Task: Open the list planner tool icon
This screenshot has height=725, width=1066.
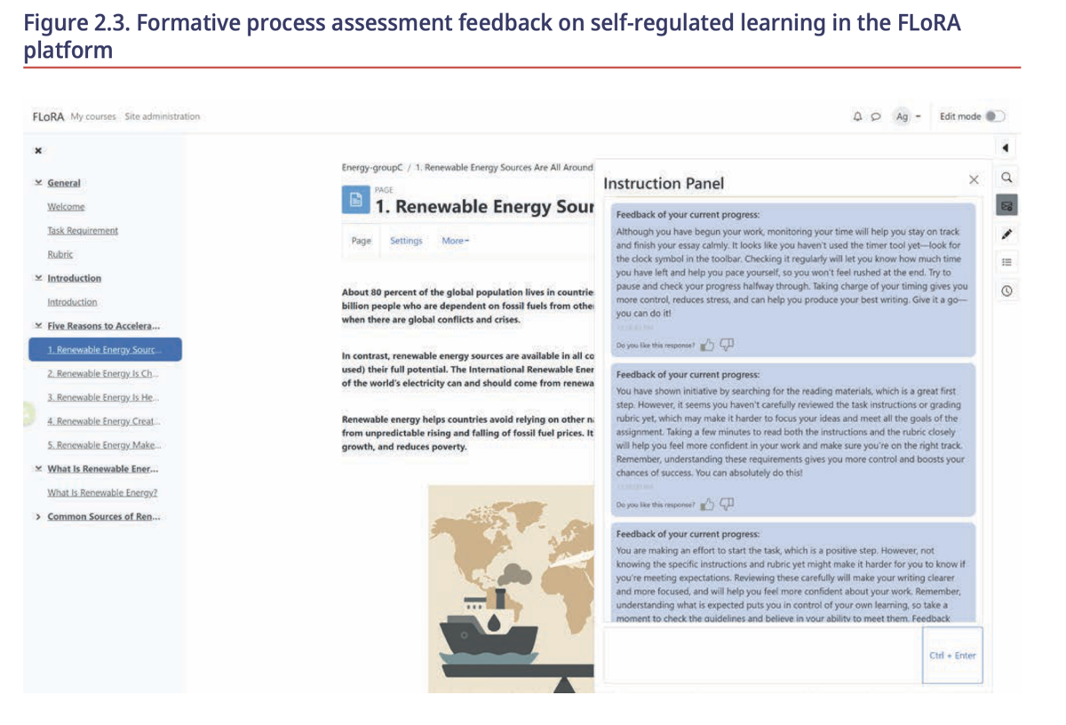Action: coord(1006,262)
